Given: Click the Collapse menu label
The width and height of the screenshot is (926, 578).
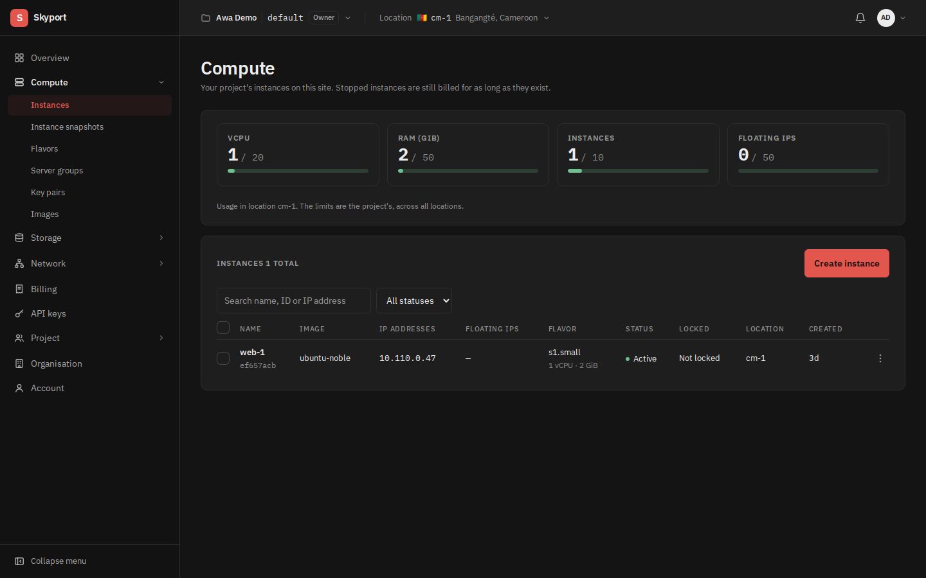Looking at the screenshot, I should pyautogui.click(x=59, y=561).
